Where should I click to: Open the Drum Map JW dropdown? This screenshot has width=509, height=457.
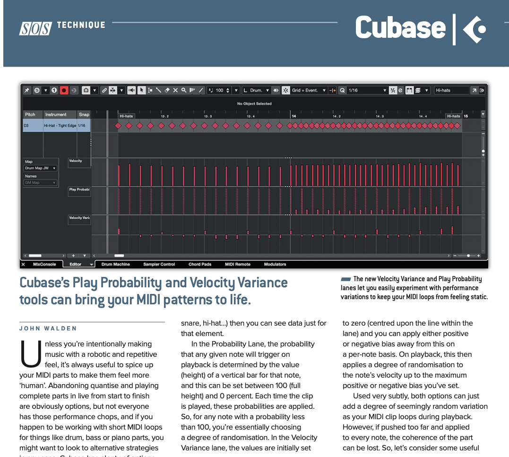point(40,168)
